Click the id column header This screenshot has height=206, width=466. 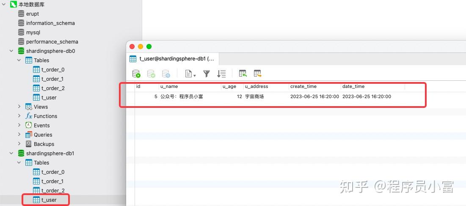tap(147, 86)
